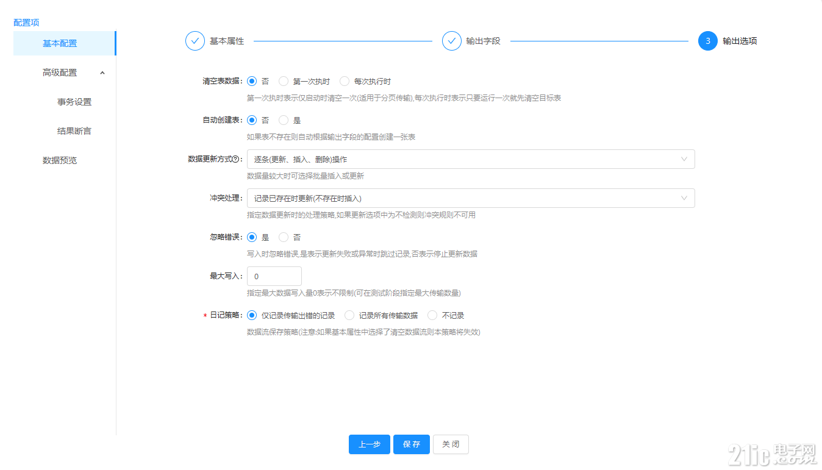Click the 输出字段 step checkmark icon
This screenshot has width=822, height=470.
pos(452,41)
